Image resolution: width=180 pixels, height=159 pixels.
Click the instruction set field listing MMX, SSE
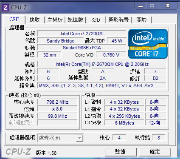(x=102, y=85)
